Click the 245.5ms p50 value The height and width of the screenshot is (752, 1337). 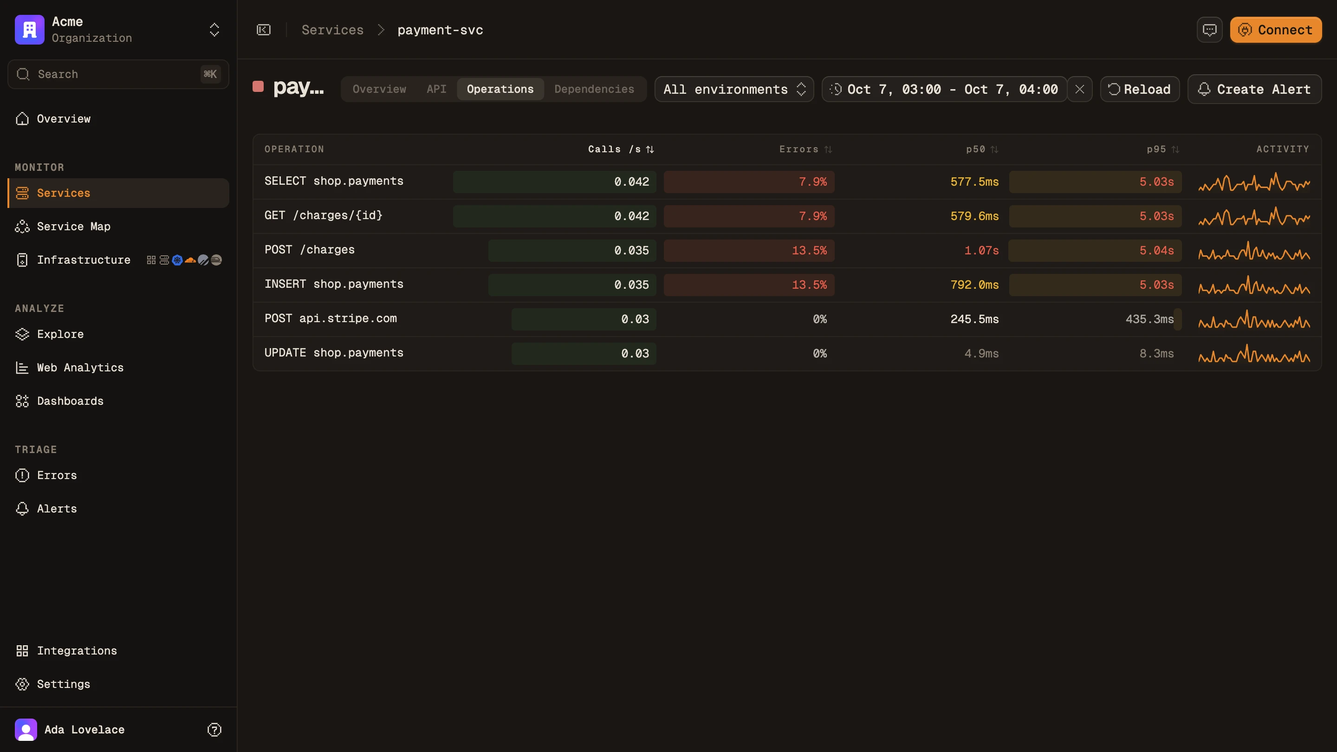point(974,319)
